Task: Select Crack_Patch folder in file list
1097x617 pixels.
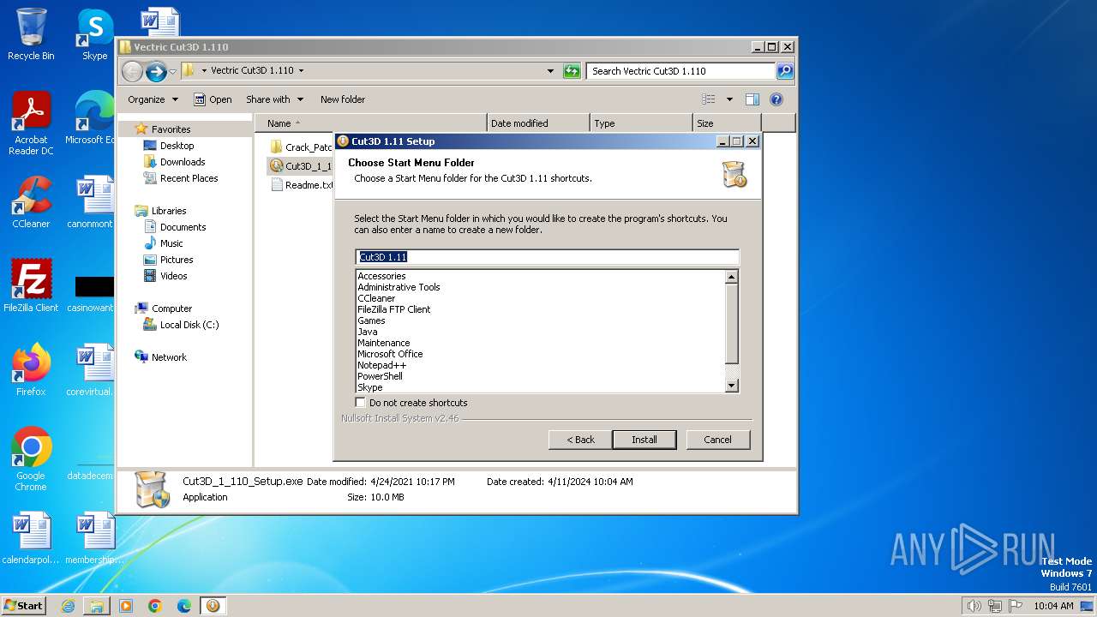Action: click(x=301, y=147)
